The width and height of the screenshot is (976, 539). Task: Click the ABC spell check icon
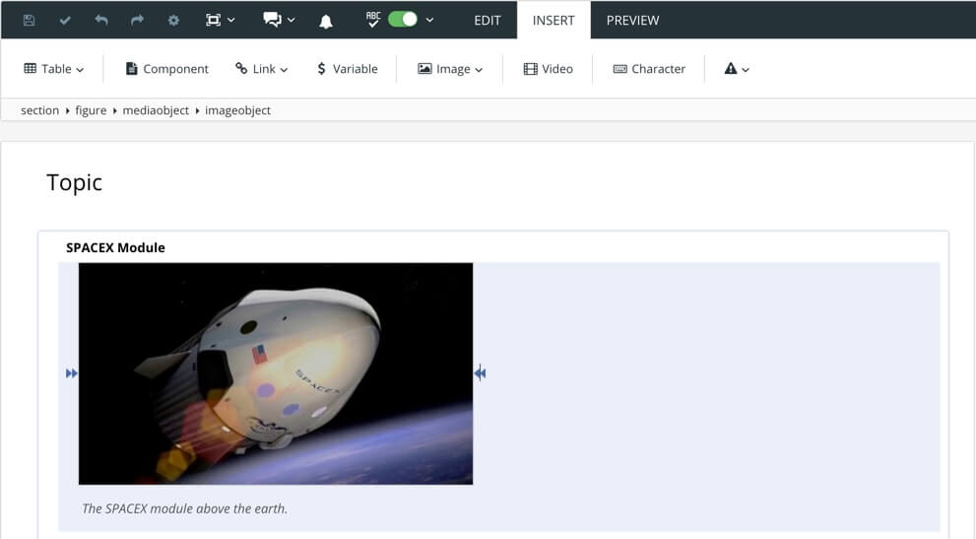click(373, 20)
